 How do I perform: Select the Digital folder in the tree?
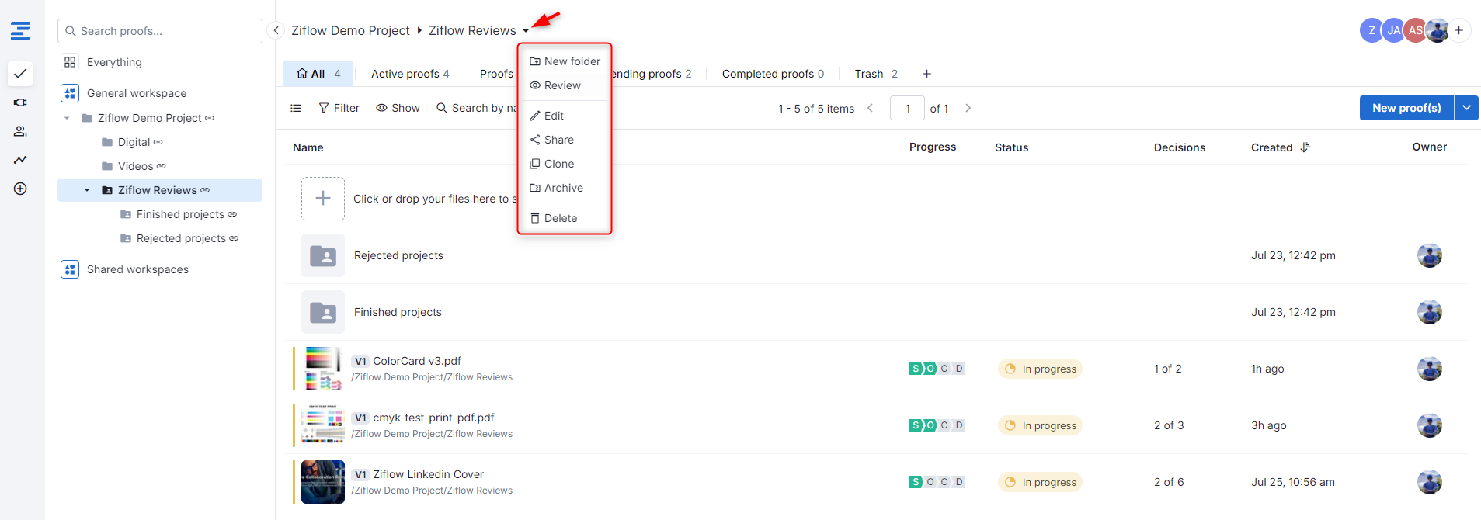point(133,142)
